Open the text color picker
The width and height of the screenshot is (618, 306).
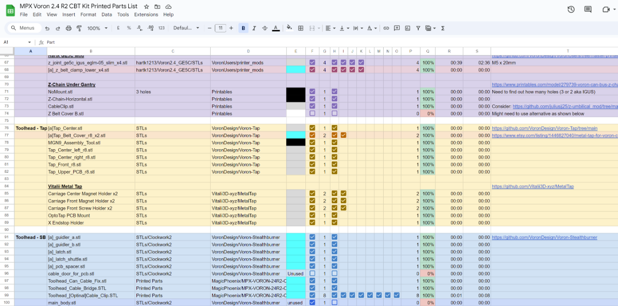tap(276, 28)
